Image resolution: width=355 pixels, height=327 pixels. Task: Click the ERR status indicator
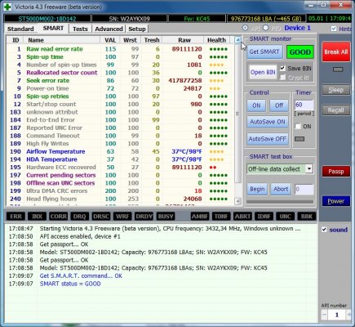tap(16, 217)
